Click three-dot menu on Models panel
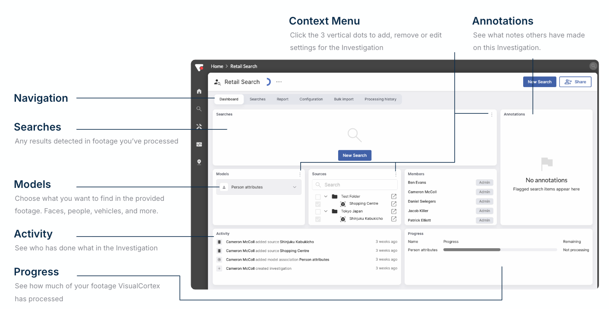This screenshot has height=309, width=609. [x=300, y=175]
